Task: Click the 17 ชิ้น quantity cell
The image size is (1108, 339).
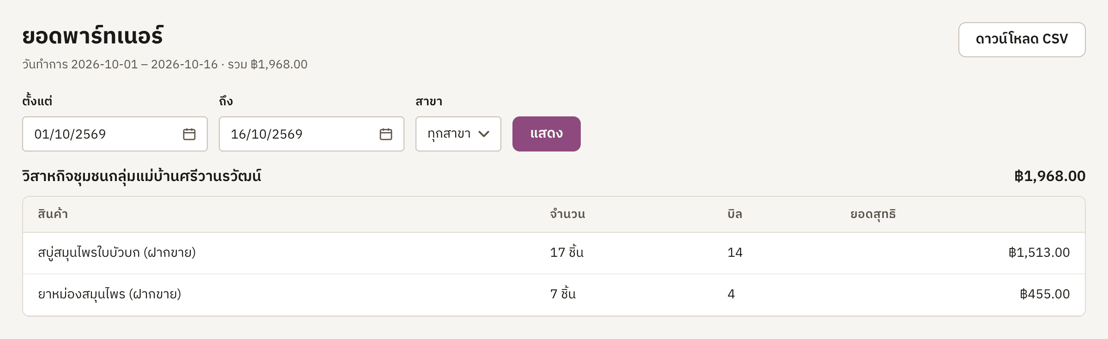Action: click(x=567, y=252)
